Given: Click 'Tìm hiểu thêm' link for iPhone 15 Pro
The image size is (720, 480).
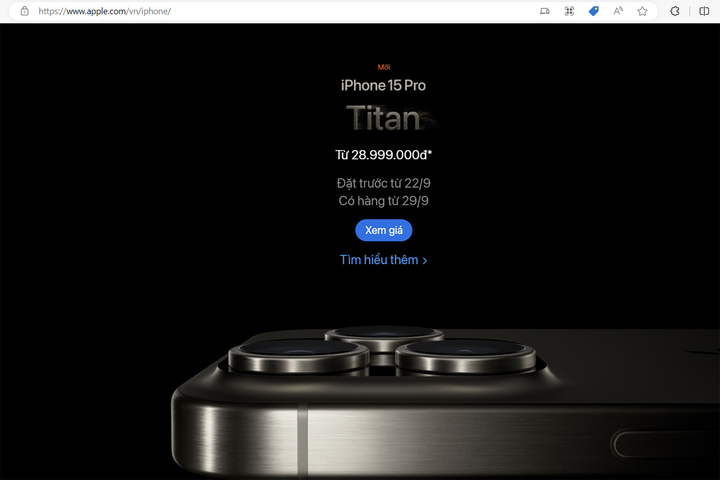Looking at the screenshot, I should pyautogui.click(x=384, y=259).
